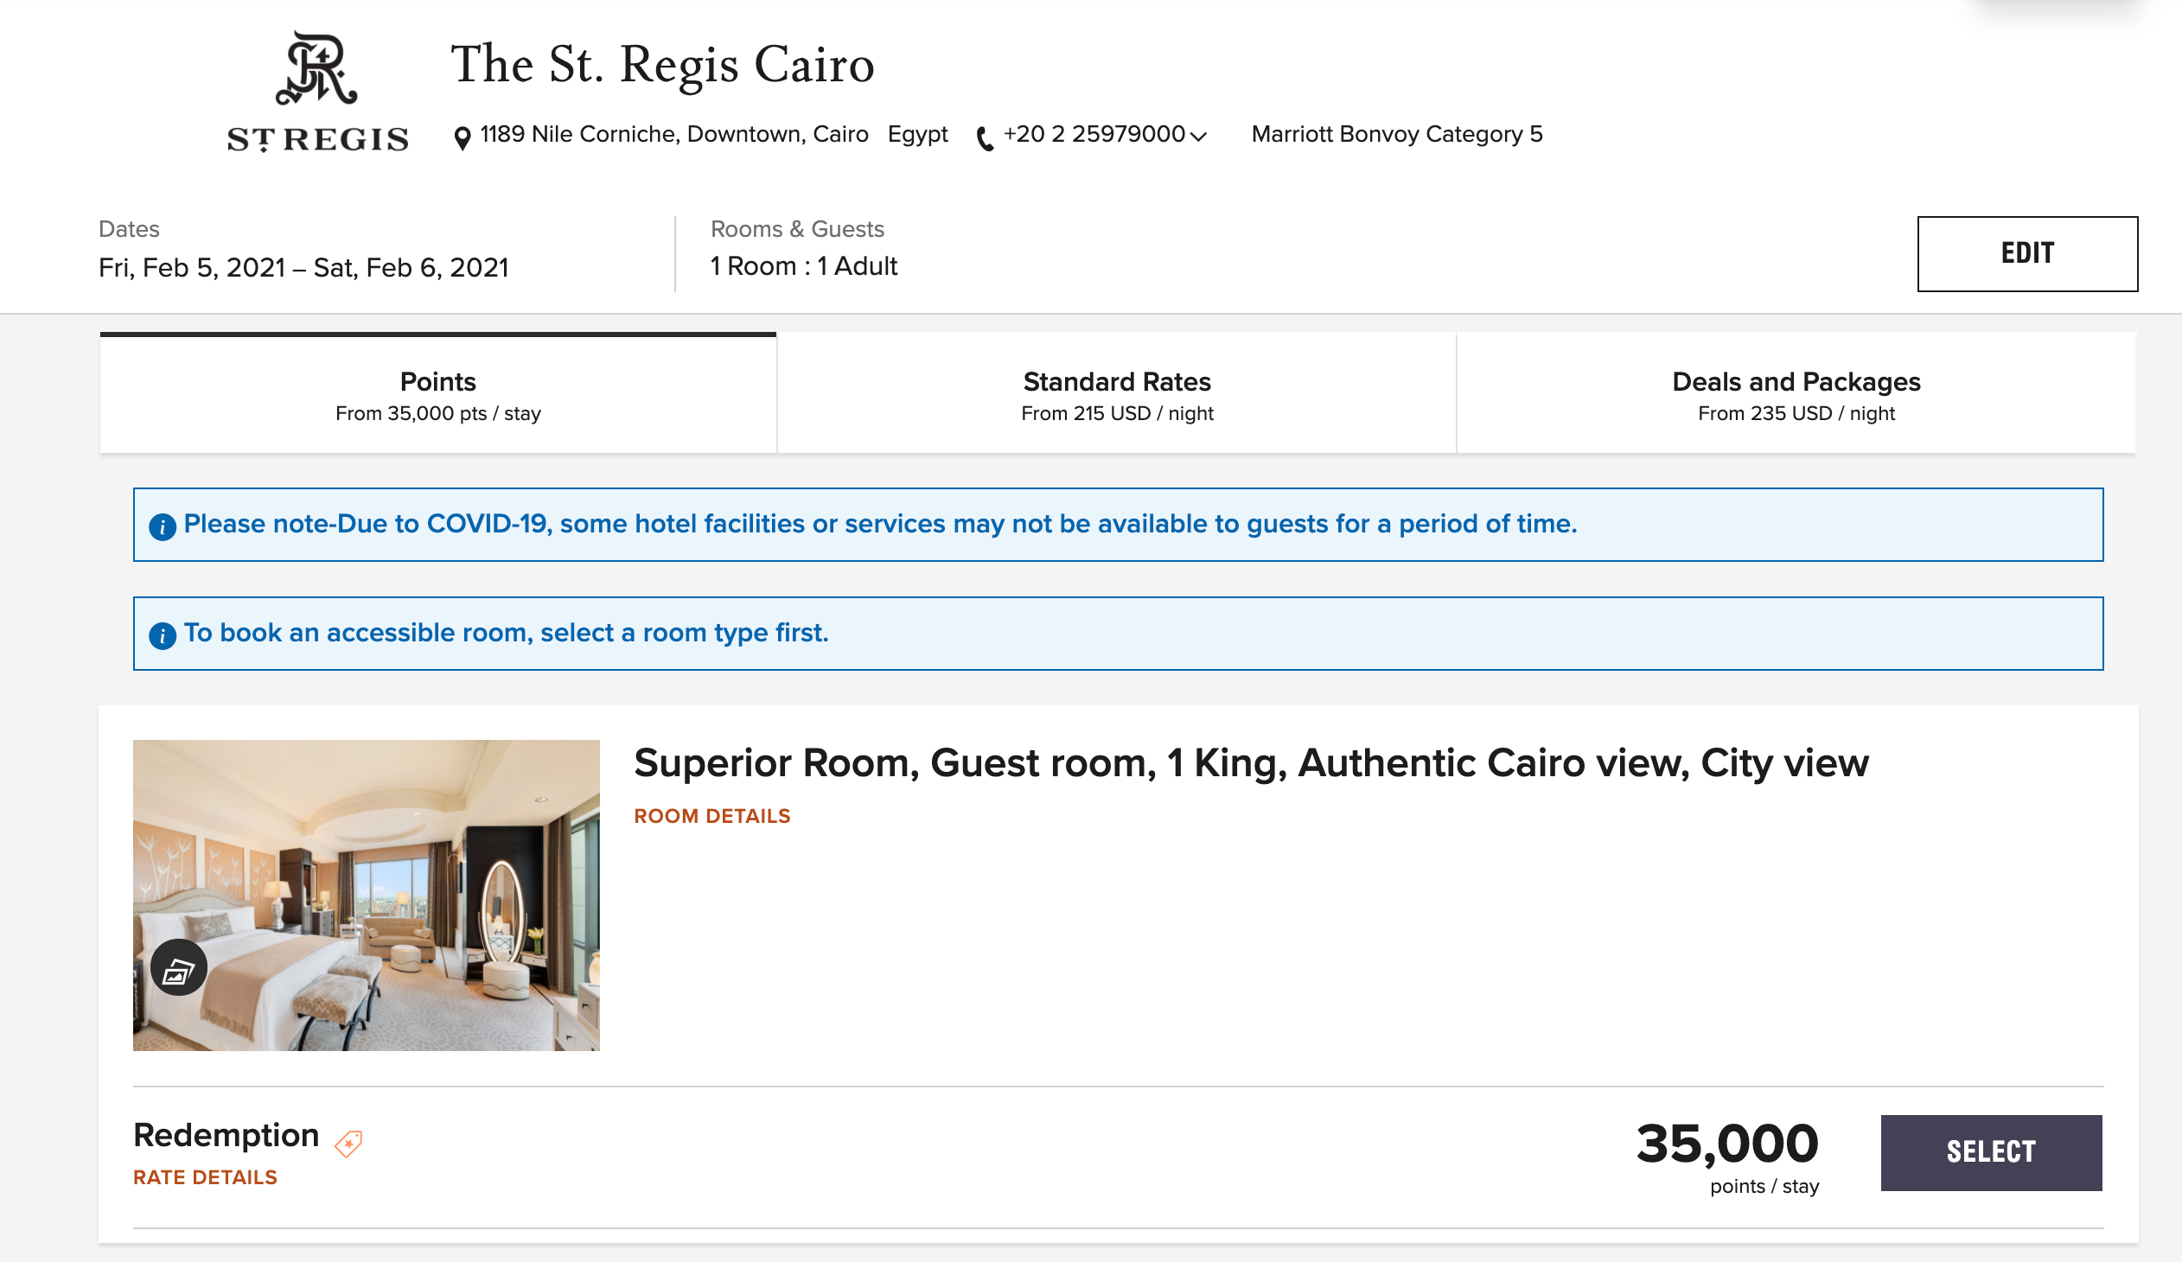Screen dimensions: 2182x1262
Task: Click the COVID-19 notice info icon
Action: click(x=163, y=526)
